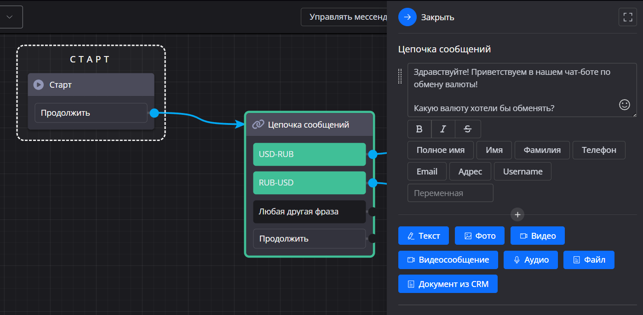
Task: Click the Переменная variable input field
Action: (x=450, y=193)
